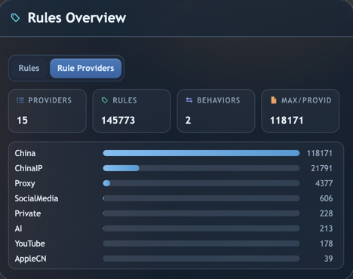This screenshot has height=279, width=353.
Task: Select the YouTube provider label
Action: pyautogui.click(x=30, y=244)
